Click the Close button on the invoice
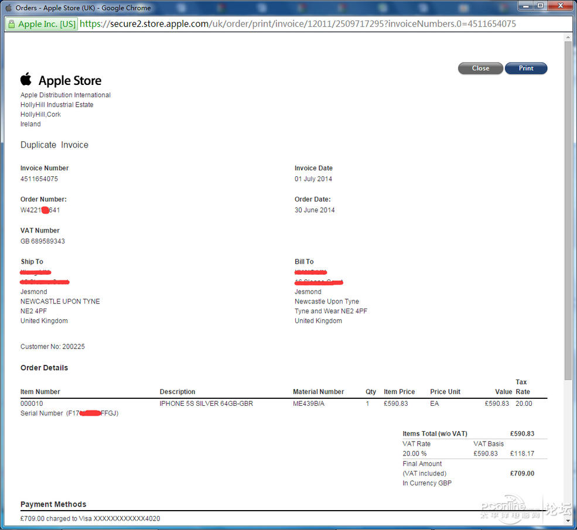The height and width of the screenshot is (530, 577). pyautogui.click(x=480, y=69)
